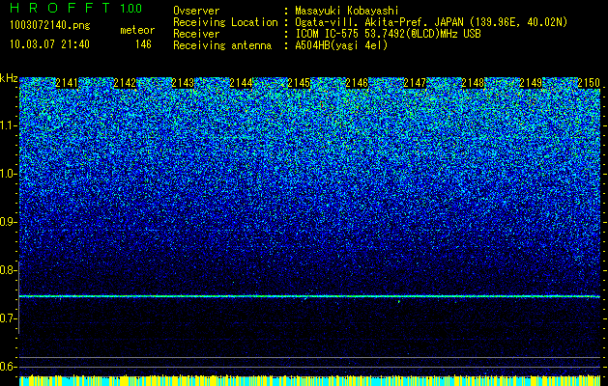Click the observer name Masayuki Kobayashi
This screenshot has height=386, width=608.
coord(347,11)
